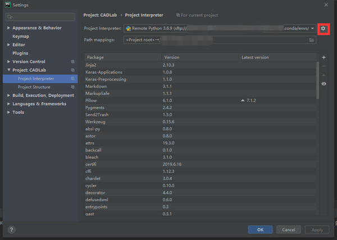Click copy icon beside Version Control

tap(72, 62)
